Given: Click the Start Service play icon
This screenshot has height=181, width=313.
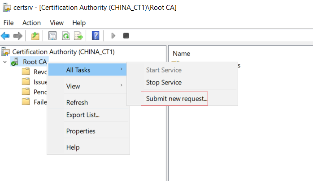Looking at the screenshot, I should pos(113,36).
